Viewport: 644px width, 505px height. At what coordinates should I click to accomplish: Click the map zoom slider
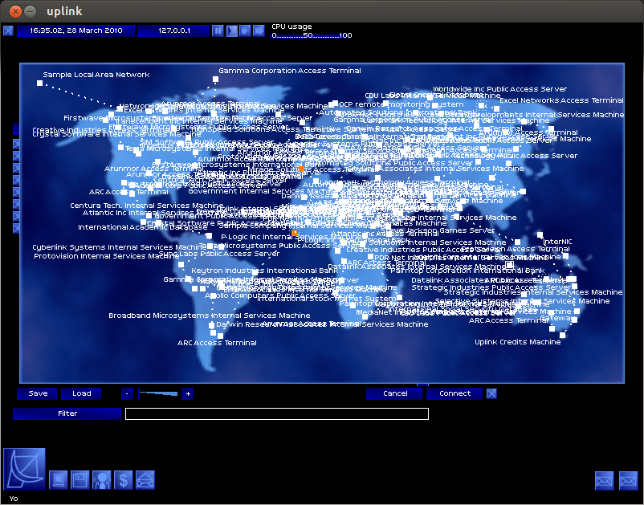pyautogui.click(x=158, y=393)
